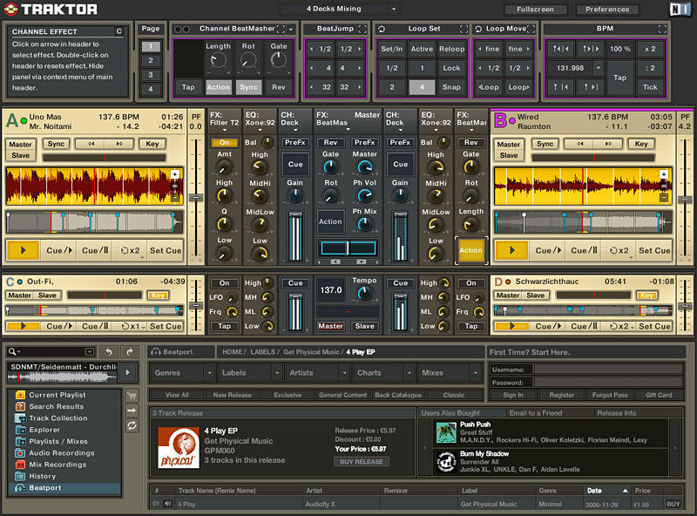Toggle Filter T2 effect On button

click(224, 142)
